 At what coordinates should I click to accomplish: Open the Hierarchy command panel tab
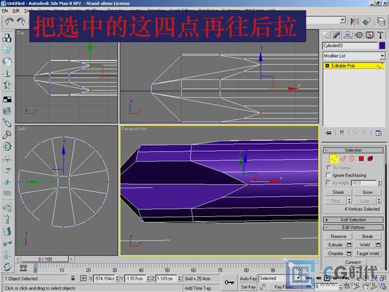(347, 36)
